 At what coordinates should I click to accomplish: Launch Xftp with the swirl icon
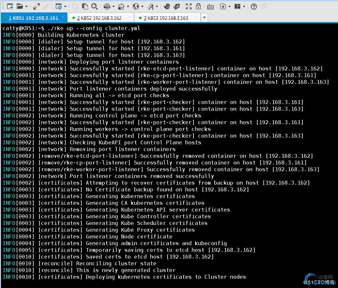[167, 6]
